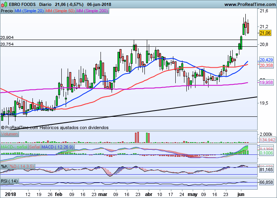The height and width of the screenshot is (198, 277).
Task: Select the %K stochastic label
Action: [4, 166]
